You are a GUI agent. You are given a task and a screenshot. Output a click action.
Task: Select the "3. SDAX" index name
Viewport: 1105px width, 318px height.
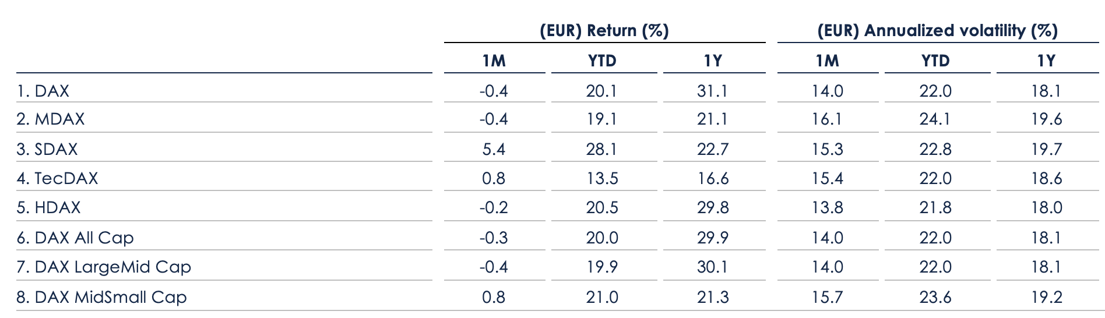(x=47, y=150)
